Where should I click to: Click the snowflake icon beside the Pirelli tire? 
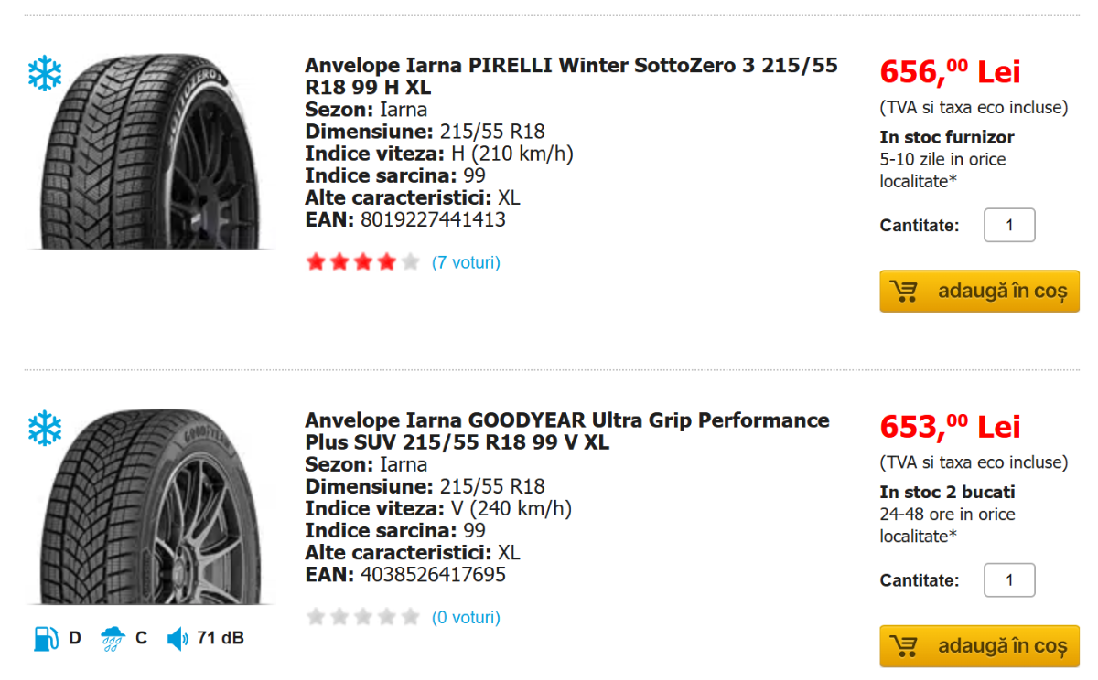point(44,73)
